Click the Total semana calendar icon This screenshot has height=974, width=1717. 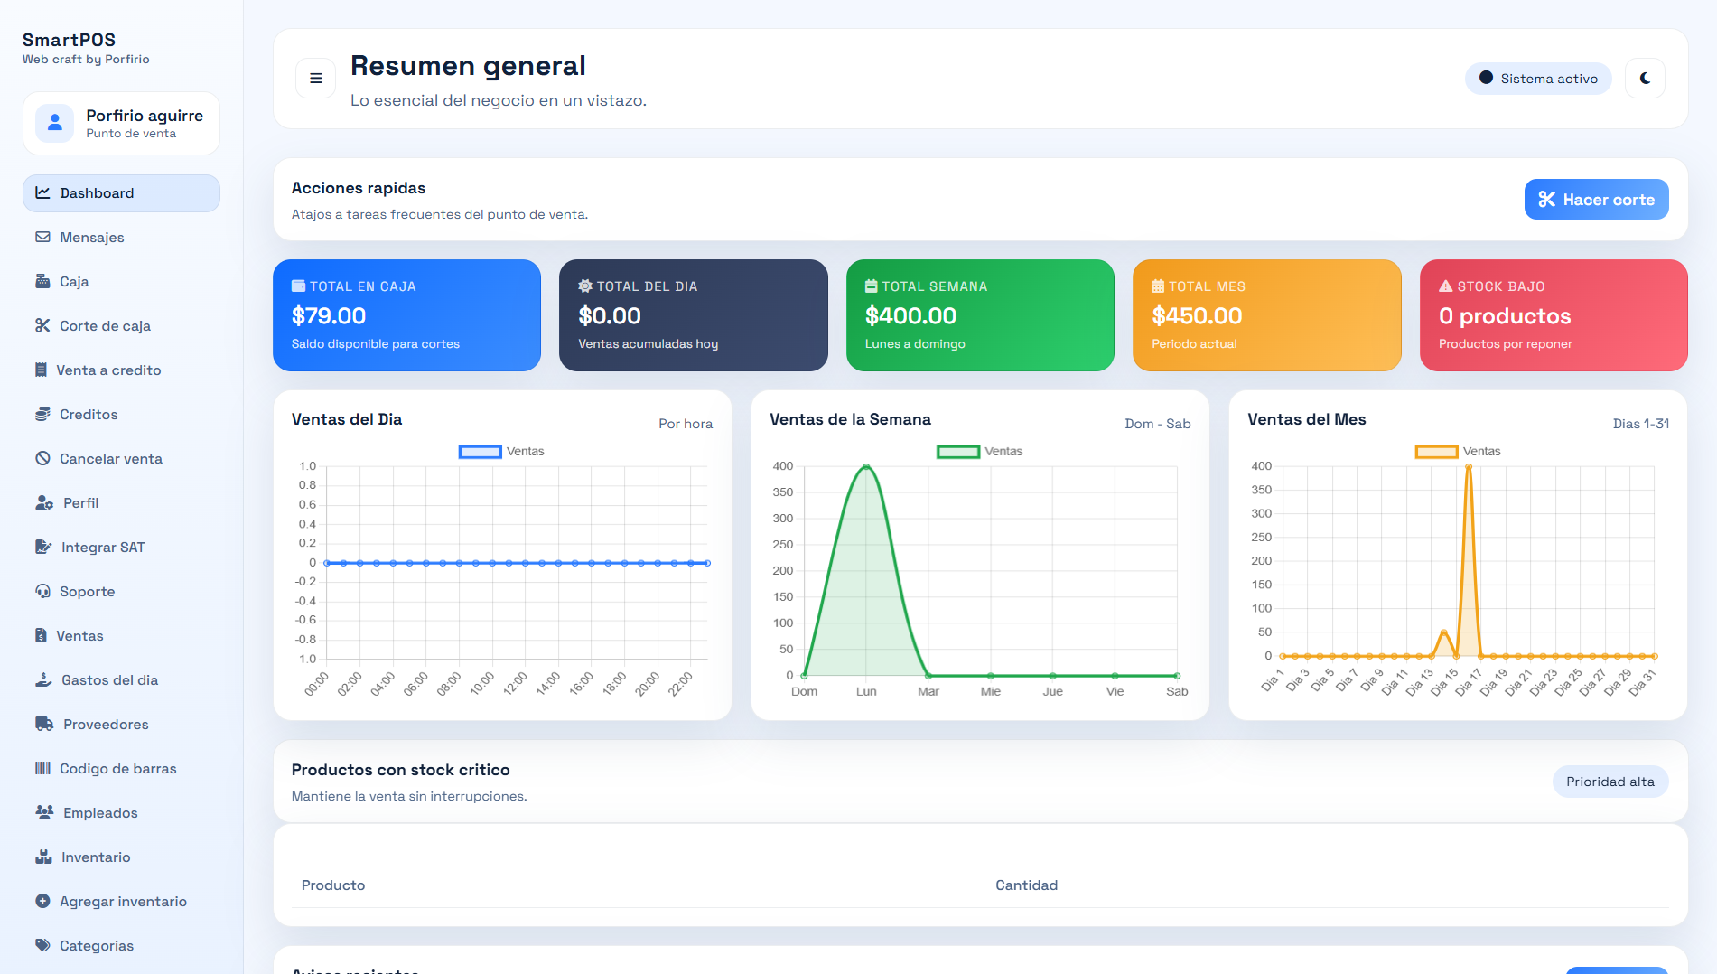[x=872, y=286]
